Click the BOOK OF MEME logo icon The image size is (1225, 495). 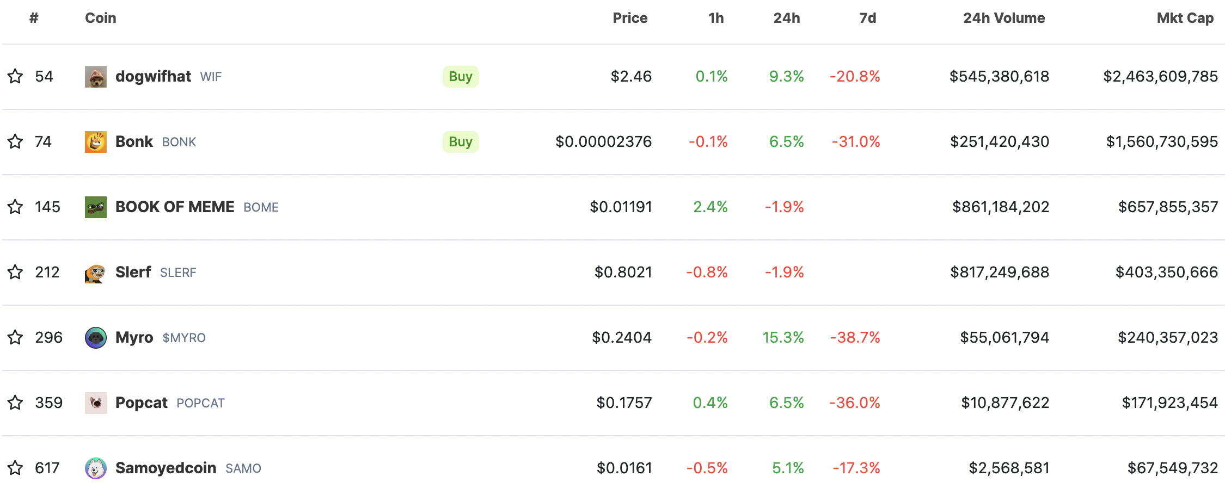tap(96, 207)
